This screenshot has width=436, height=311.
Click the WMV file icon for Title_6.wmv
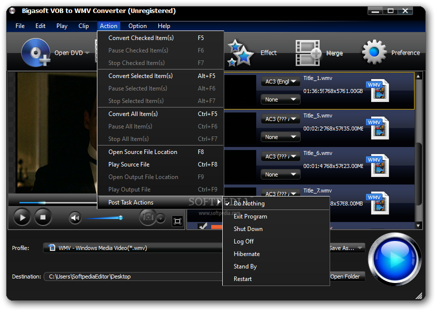pyautogui.click(x=379, y=165)
